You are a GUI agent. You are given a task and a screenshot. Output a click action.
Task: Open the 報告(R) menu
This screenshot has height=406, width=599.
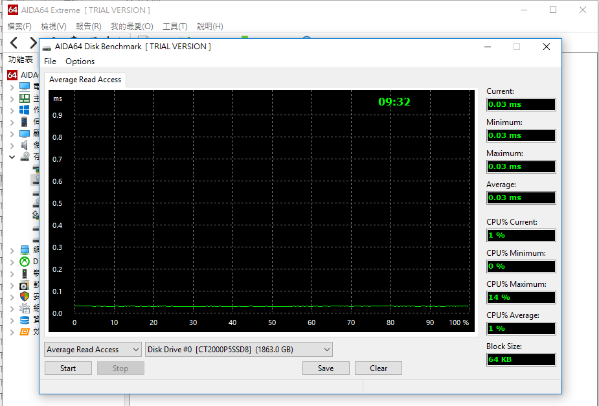pyautogui.click(x=88, y=27)
